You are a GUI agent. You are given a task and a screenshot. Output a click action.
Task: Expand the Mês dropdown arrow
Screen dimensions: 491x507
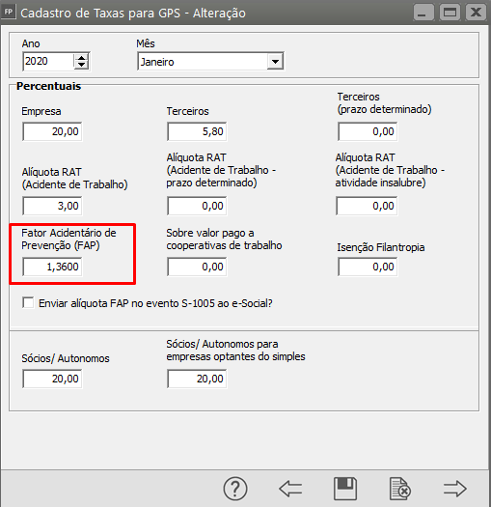[275, 61]
